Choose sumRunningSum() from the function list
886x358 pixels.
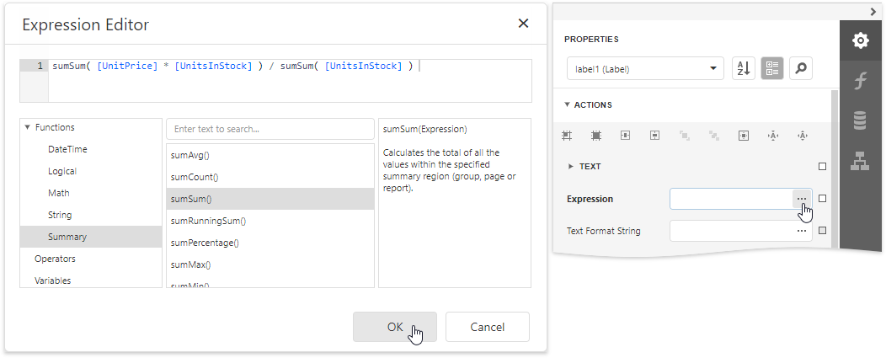tap(208, 221)
